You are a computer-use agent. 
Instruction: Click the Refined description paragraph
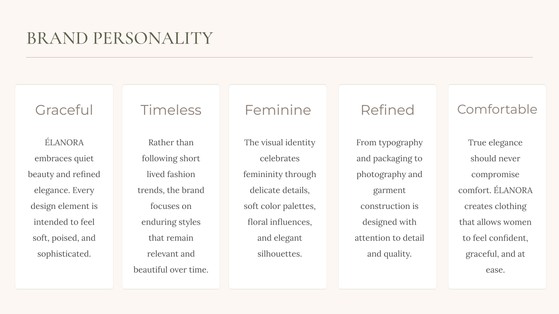click(x=389, y=198)
